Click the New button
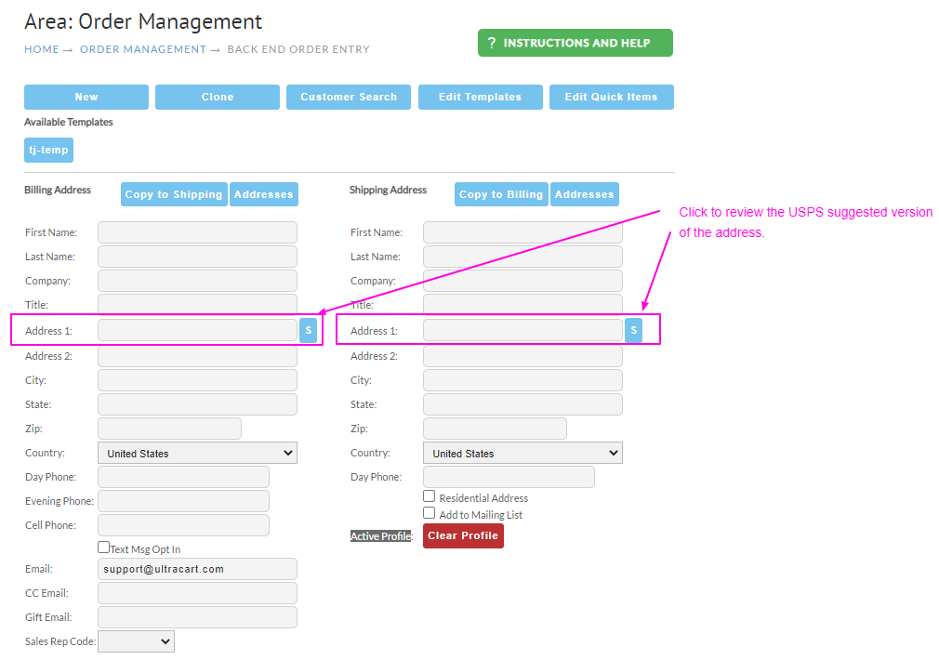Screen dimensions: 939x660 click(86, 97)
